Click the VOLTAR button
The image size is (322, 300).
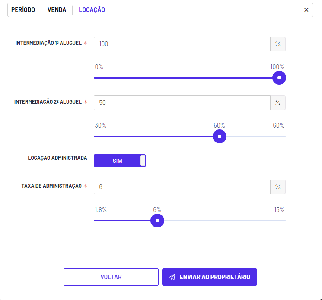pos(111,277)
